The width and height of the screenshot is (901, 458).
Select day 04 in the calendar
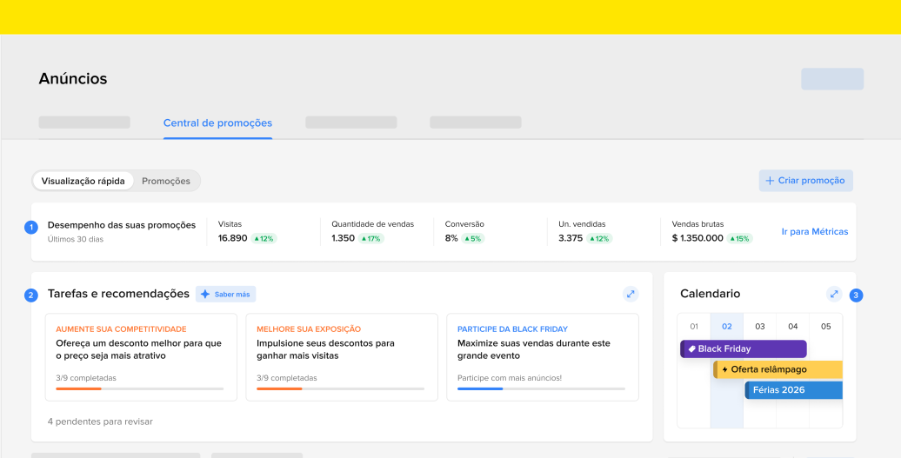793,327
